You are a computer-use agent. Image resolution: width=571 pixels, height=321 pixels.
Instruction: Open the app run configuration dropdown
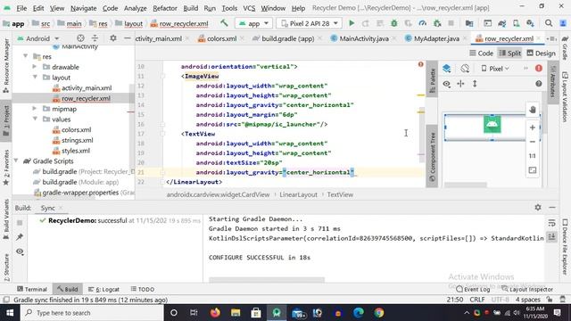[x=253, y=23]
